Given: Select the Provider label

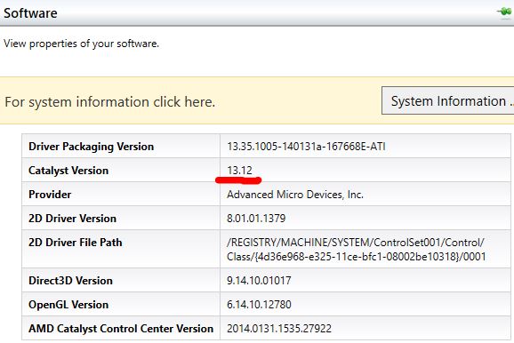Looking at the screenshot, I should coord(50,195).
